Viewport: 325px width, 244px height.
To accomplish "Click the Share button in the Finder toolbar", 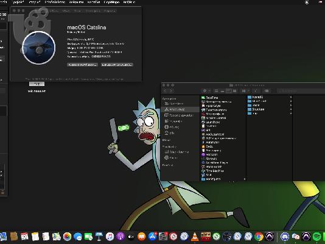I will (x=256, y=91).
